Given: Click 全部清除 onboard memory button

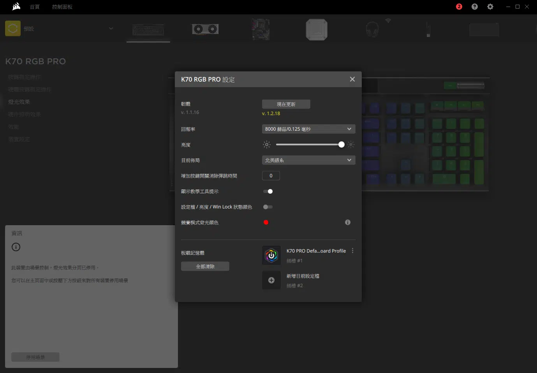Looking at the screenshot, I should 205,266.
